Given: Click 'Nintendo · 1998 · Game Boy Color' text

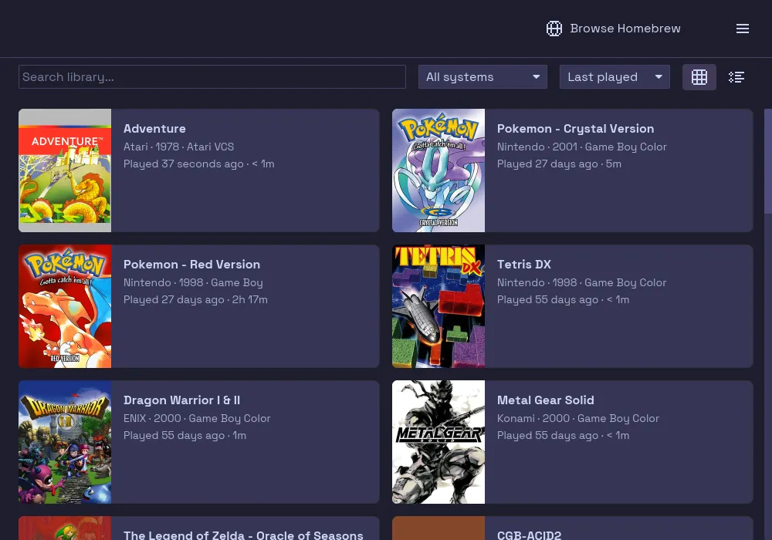Looking at the screenshot, I should click(581, 282).
